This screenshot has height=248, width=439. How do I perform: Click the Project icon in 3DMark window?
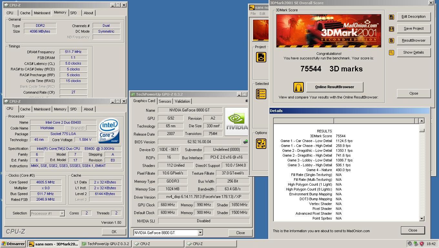[x=261, y=57]
